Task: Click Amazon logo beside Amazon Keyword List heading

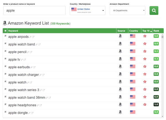Action: click(x=5, y=23)
